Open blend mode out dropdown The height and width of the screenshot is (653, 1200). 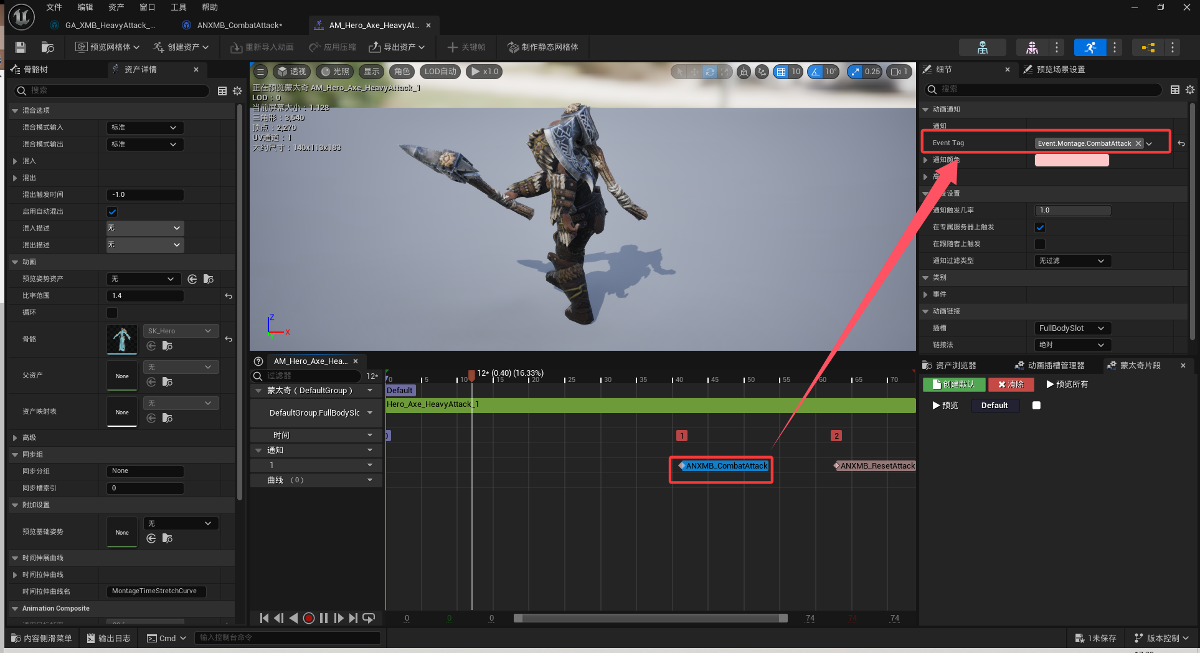(x=144, y=145)
